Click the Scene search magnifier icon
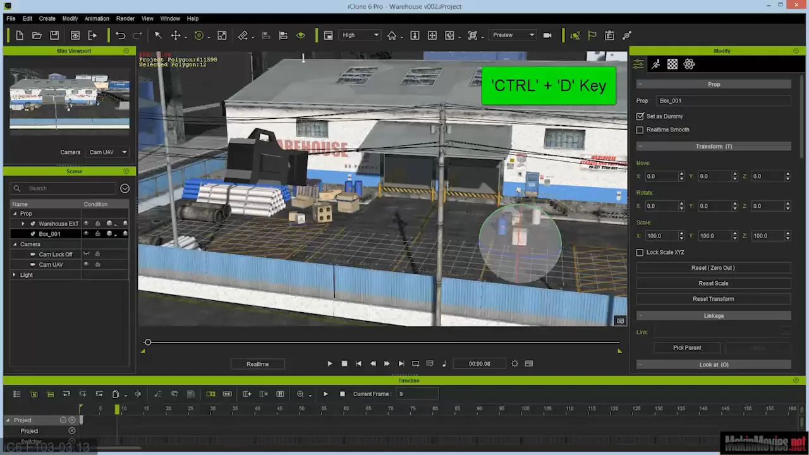This screenshot has width=809, height=455. coord(17,188)
